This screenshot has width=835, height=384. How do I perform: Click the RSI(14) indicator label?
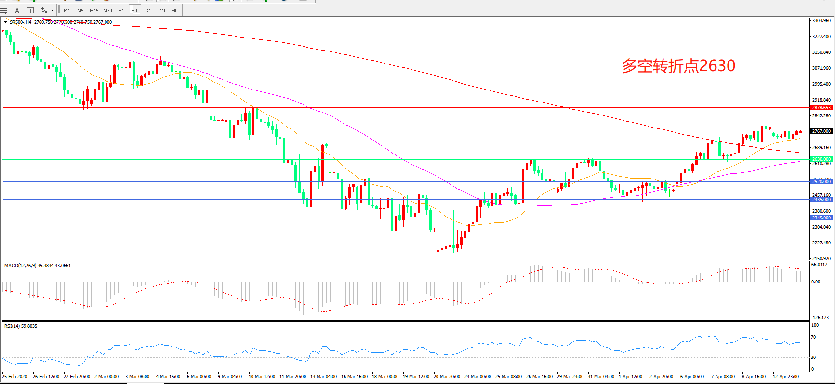20,326
